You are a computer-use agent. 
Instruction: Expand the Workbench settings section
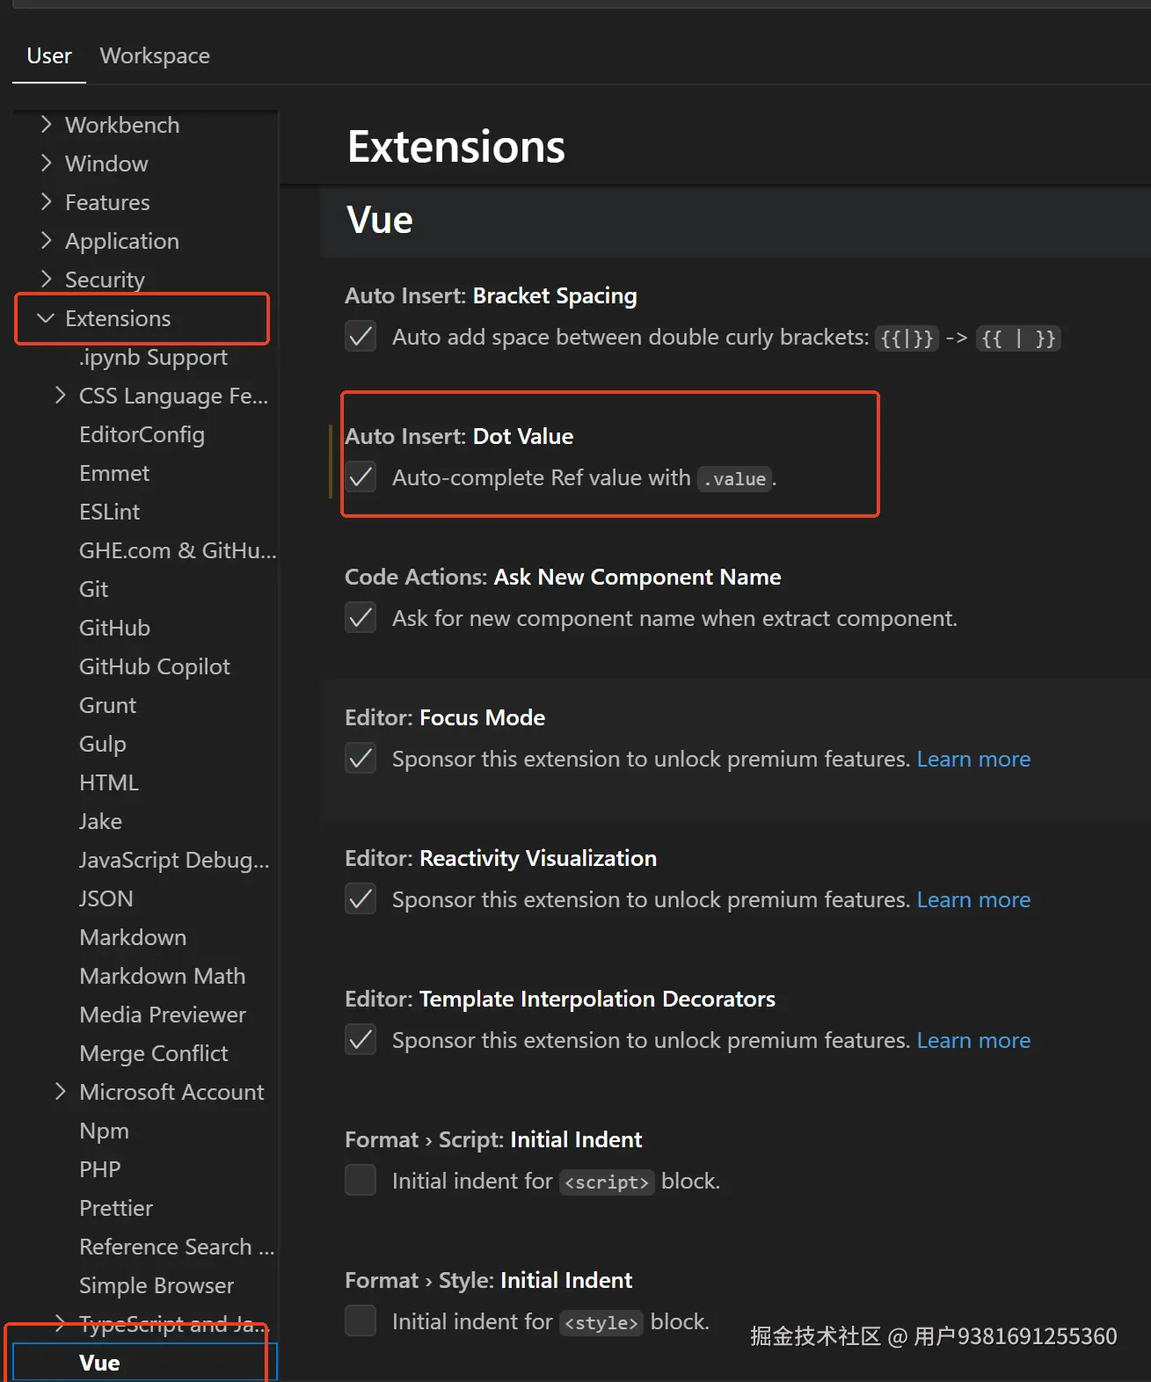(47, 125)
